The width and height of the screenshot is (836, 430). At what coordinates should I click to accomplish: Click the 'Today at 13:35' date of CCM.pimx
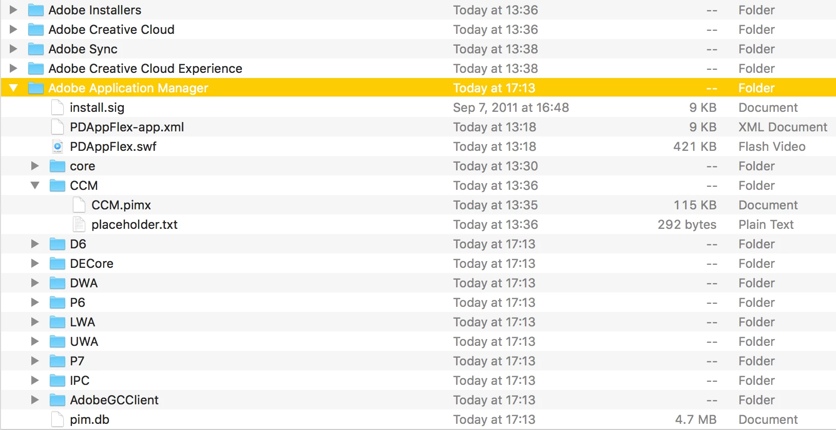tap(495, 205)
